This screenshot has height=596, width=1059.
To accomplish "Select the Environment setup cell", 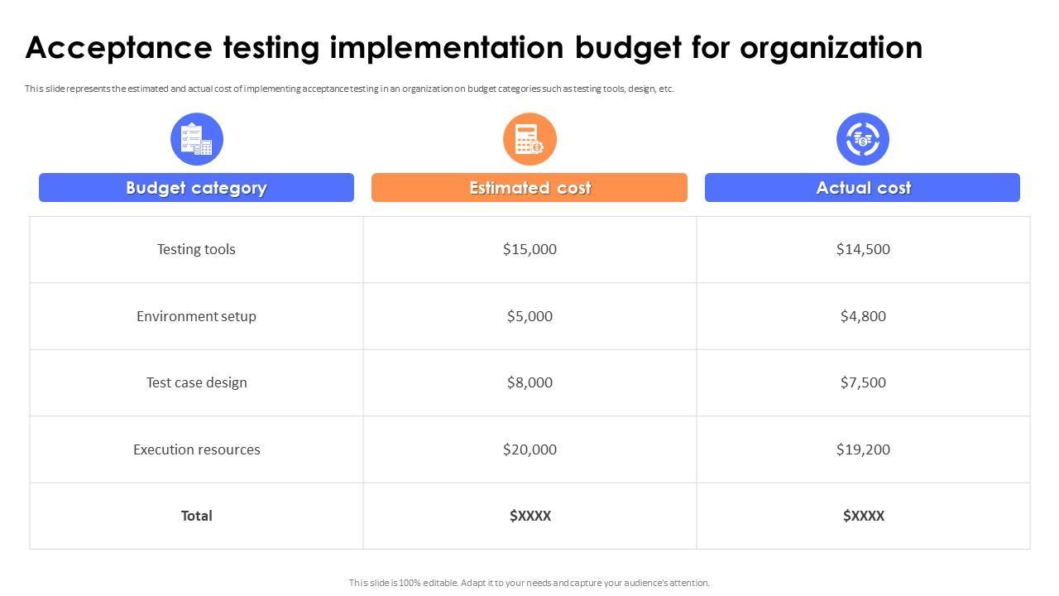I will click(196, 316).
